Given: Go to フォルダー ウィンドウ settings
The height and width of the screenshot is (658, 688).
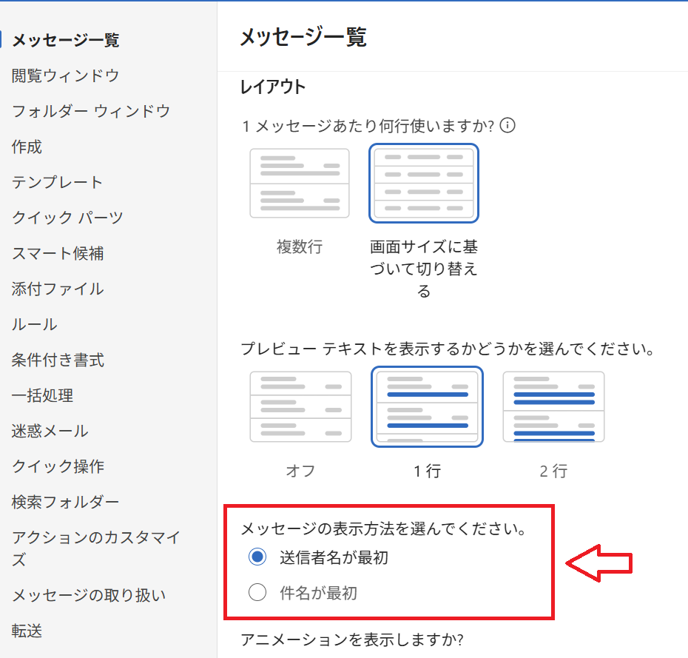Looking at the screenshot, I should tap(91, 111).
